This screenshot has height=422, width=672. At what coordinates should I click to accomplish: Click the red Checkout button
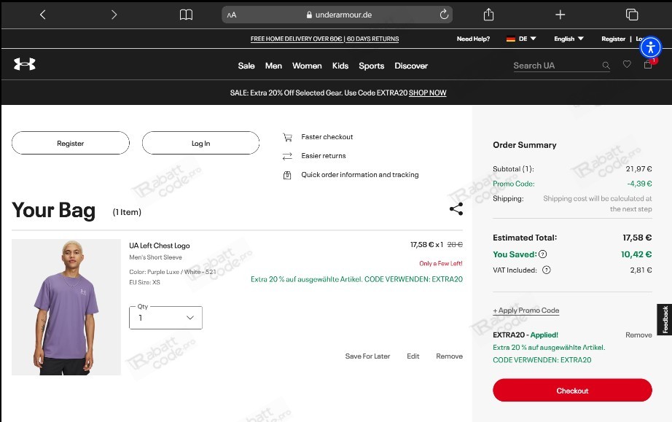pyautogui.click(x=572, y=391)
